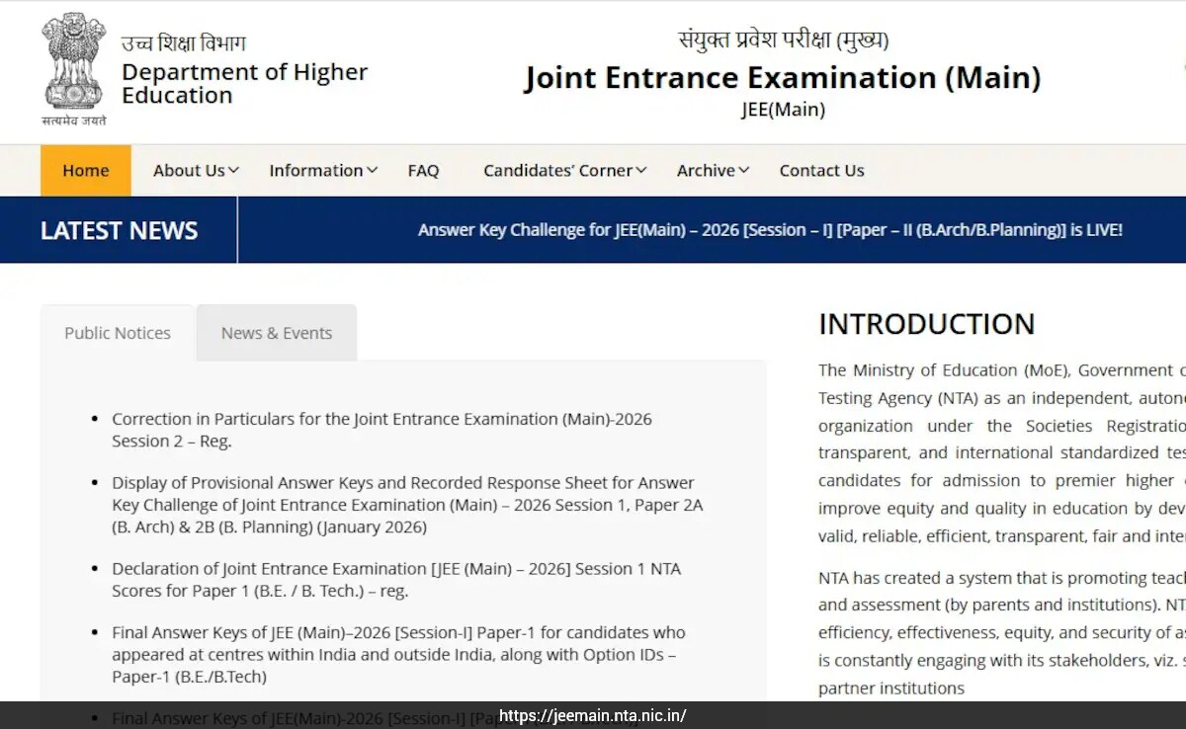Click the Hindi title संयुक्त प्रवेश परीक्षा (मुख्य)
The image size is (1186, 729).
(x=783, y=40)
